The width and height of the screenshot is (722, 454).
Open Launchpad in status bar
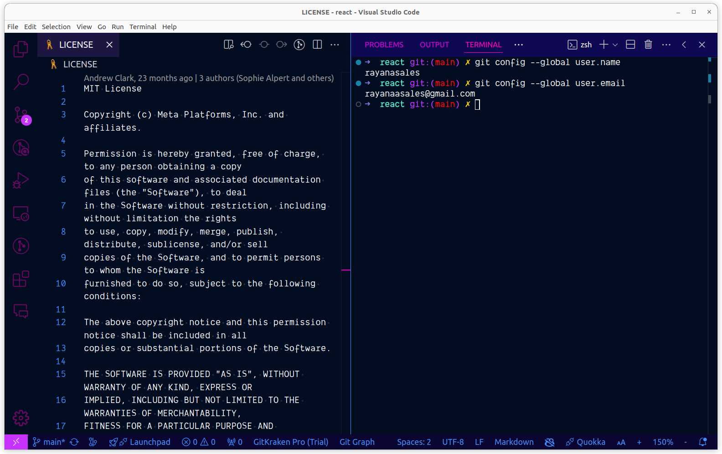(x=140, y=442)
